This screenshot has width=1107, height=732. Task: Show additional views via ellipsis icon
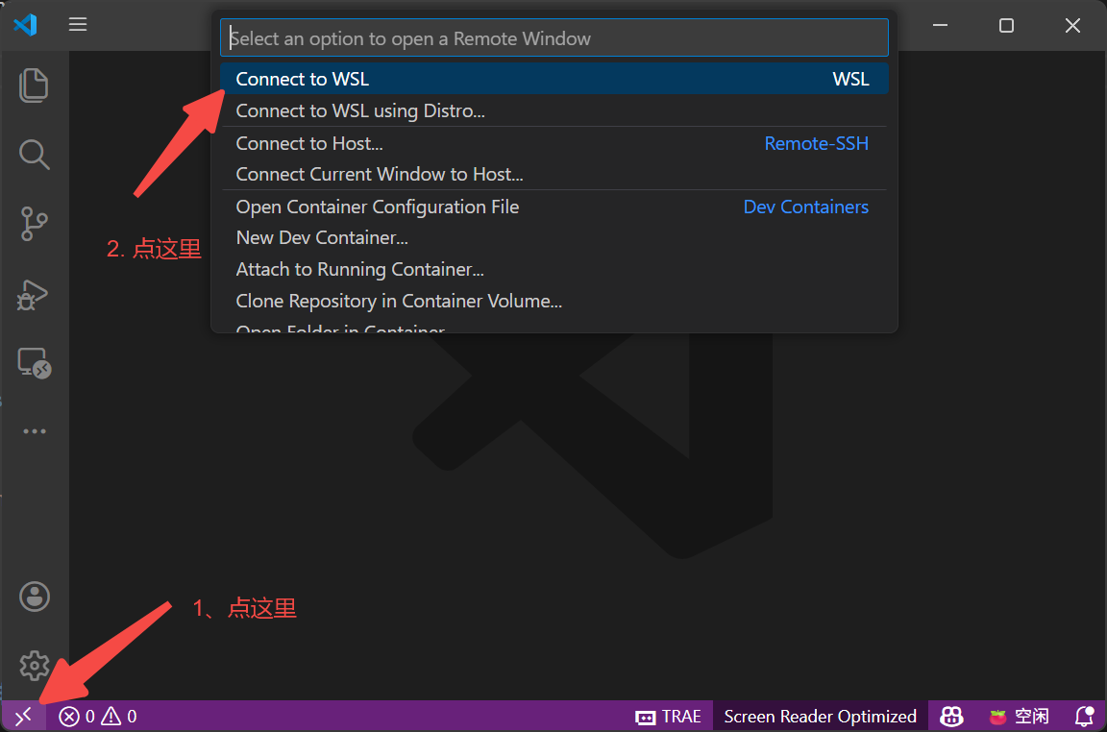[34, 430]
